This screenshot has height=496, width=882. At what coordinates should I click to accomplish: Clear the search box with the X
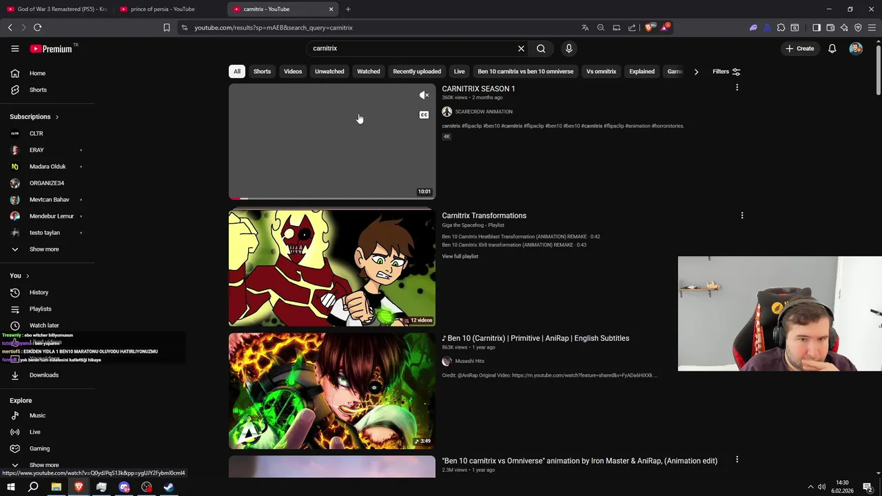(x=521, y=48)
